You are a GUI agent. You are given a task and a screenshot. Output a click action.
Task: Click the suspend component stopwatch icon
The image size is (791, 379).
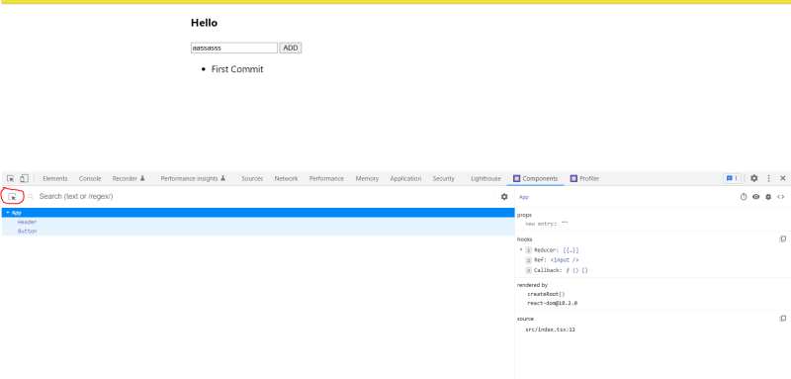pos(744,197)
